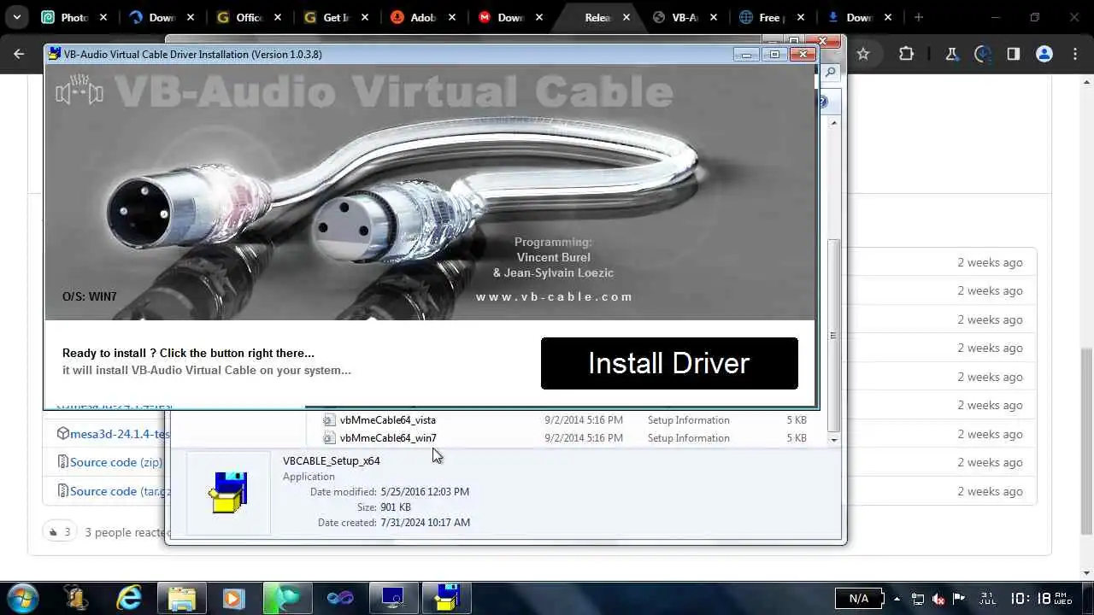This screenshot has height=615, width=1094.
Task: Click the infinity-loop app taskbar icon
Action: pyautogui.click(x=340, y=599)
